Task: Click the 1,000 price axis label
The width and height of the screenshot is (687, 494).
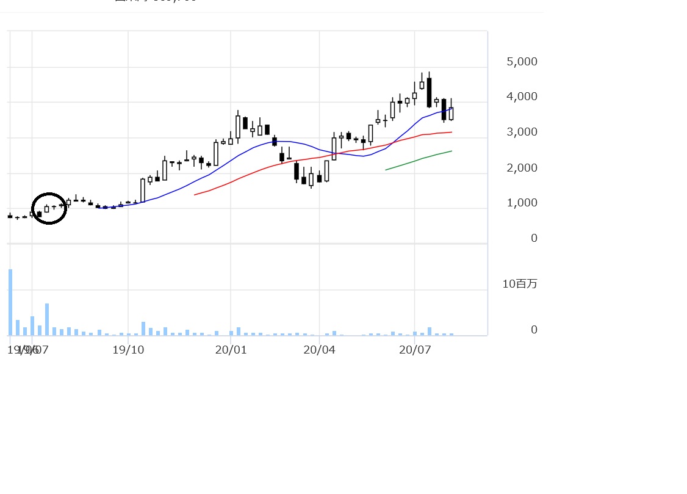Action: pyautogui.click(x=522, y=203)
